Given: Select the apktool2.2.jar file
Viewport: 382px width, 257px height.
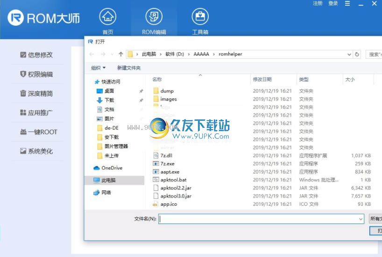Looking at the screenshot, I should click(x=176, y=188).
